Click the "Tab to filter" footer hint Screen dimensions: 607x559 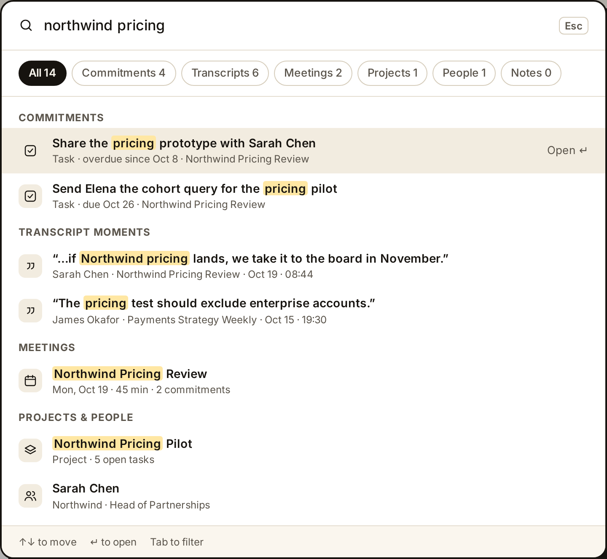(177, 542)
